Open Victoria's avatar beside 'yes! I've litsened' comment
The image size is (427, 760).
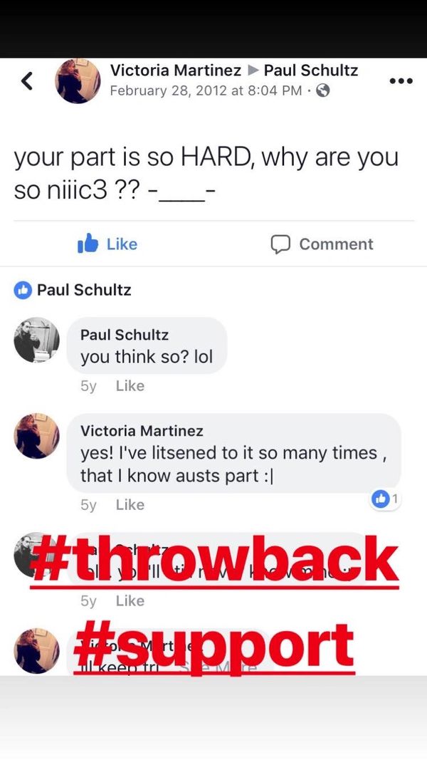[36, 436]
